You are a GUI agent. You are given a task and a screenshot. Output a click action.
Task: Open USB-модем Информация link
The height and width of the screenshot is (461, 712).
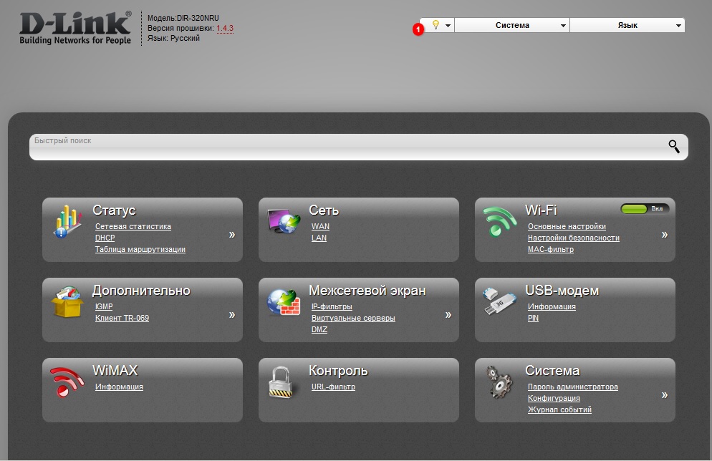(x=552, y=306)
